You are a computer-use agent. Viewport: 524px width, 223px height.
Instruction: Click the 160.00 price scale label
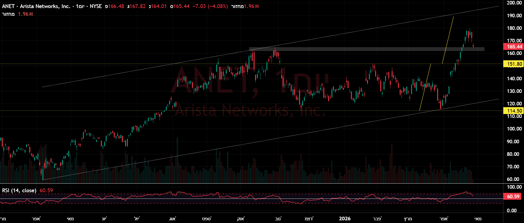tap(514, 53)
